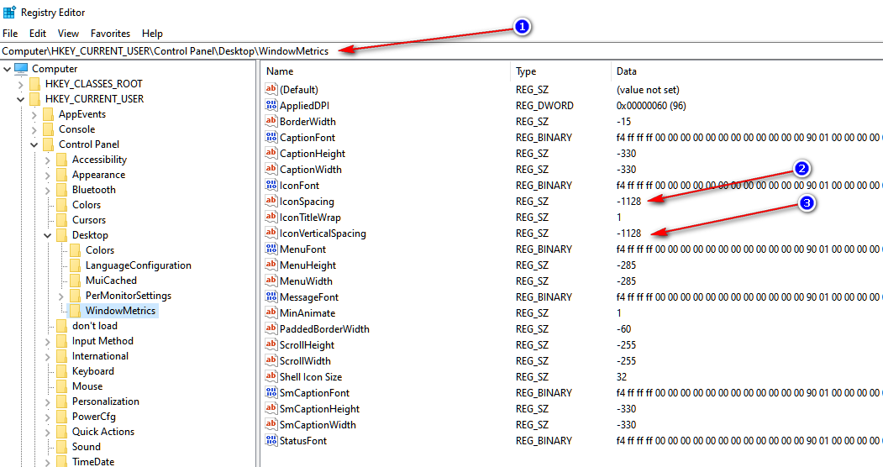Click the Sound key in tree
The width and height of the screenshot is (883, 467).
tap(87, 447)
